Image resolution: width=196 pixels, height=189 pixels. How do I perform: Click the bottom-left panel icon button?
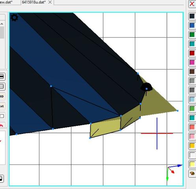point(1,179)
